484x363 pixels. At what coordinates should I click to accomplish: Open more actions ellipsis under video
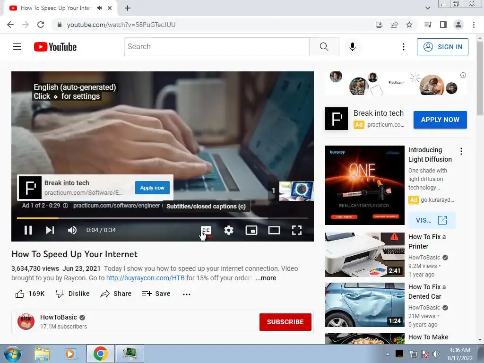coord(187,294)
